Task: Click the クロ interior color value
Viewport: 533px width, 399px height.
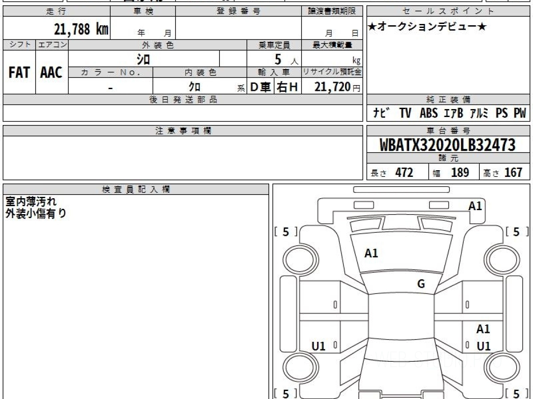Action: (194, 87)
